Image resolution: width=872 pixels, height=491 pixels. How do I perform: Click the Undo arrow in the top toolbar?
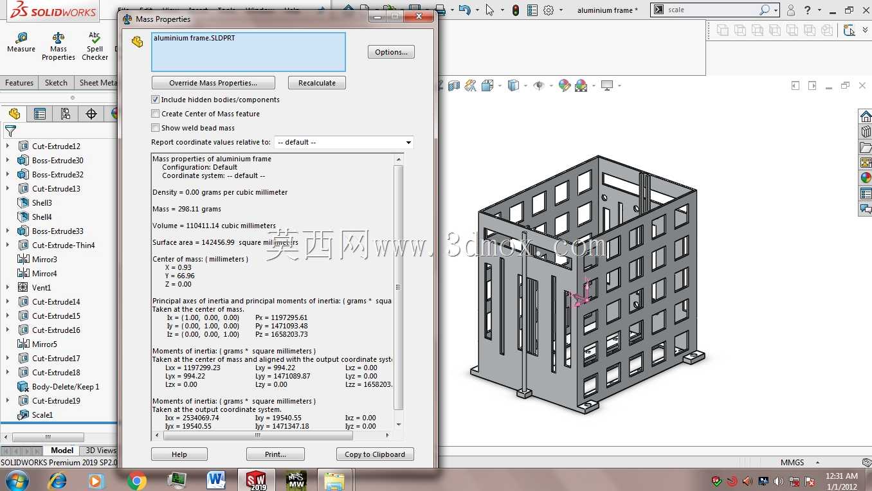[x=464, y=10]
